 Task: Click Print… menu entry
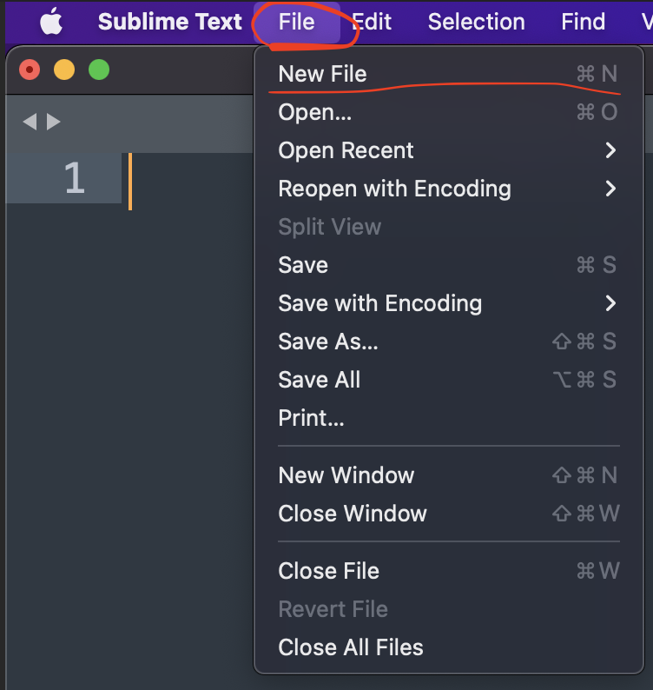point(312,418)
